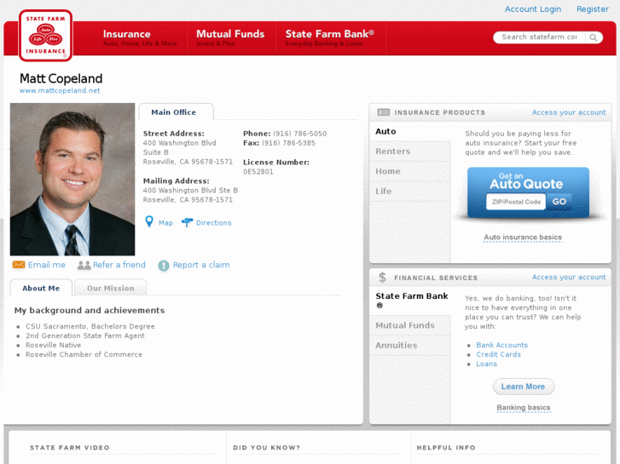Select the Renters insurance product tab
The width and height of the screenshot is (620, 464).
tap(410, 152)
